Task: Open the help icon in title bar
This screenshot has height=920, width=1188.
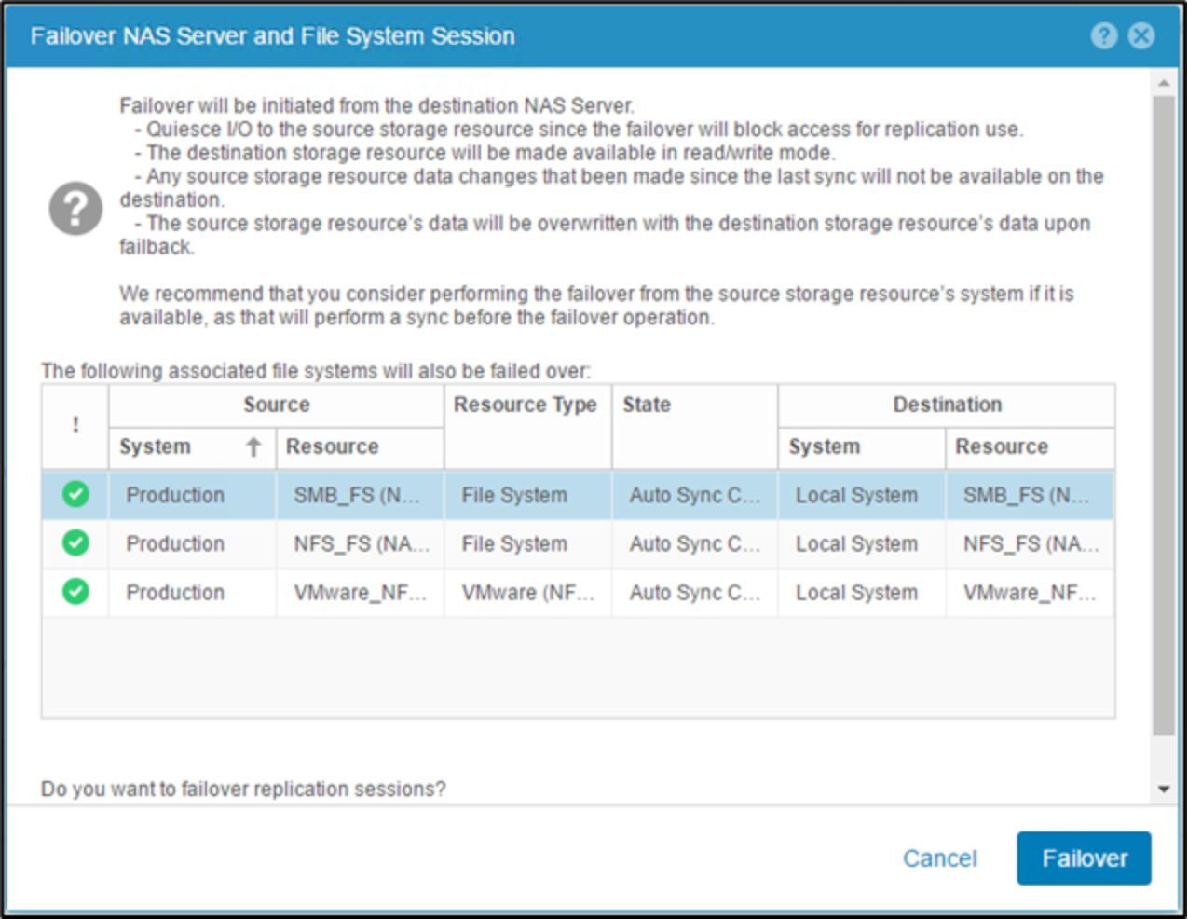Action: click(1104, 36)
